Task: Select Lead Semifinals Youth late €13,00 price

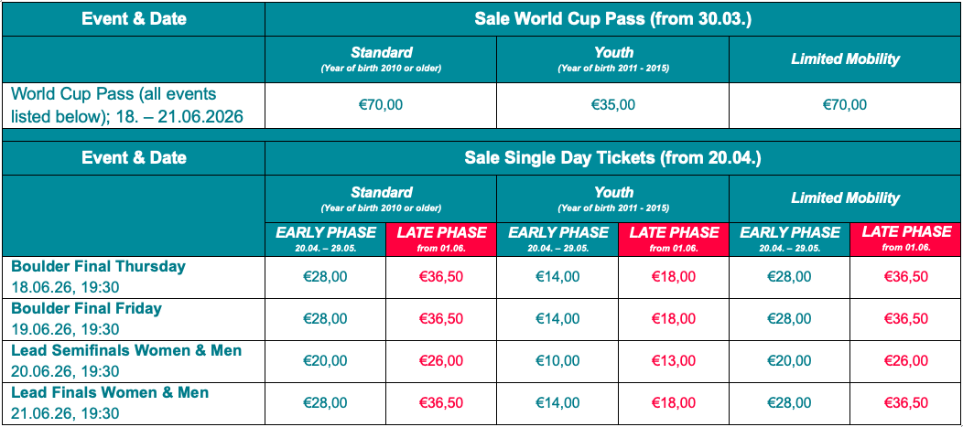Action: pos(674,361)
